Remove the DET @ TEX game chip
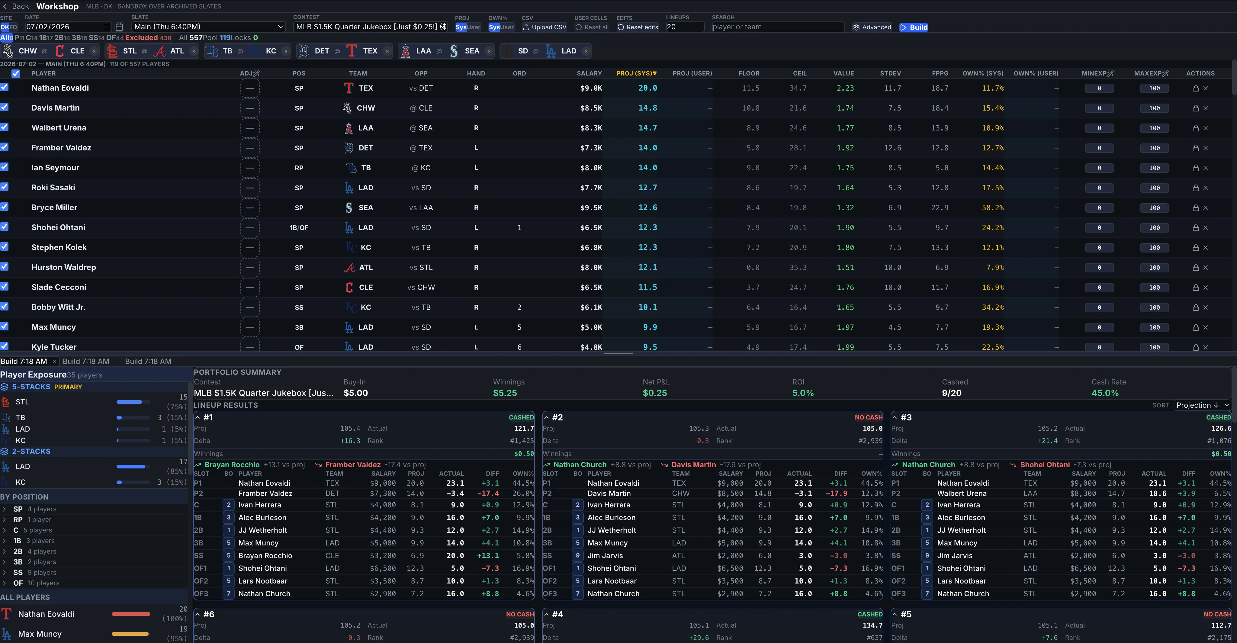Viewport: 1237px width, 643px height. [387, 51]
